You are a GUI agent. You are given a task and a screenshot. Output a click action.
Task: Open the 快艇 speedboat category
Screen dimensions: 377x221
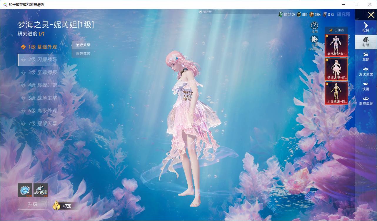[x=366, y=86]
